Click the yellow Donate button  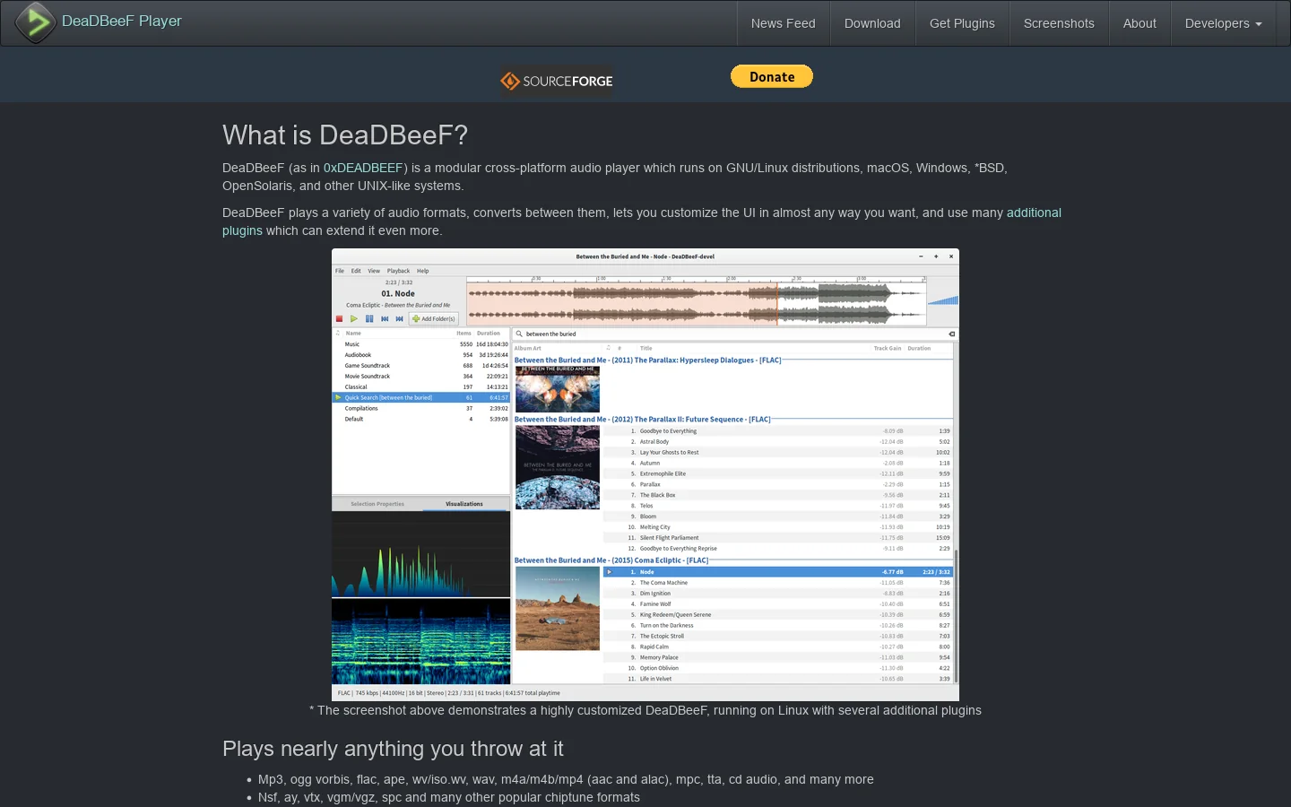[772, 77]
